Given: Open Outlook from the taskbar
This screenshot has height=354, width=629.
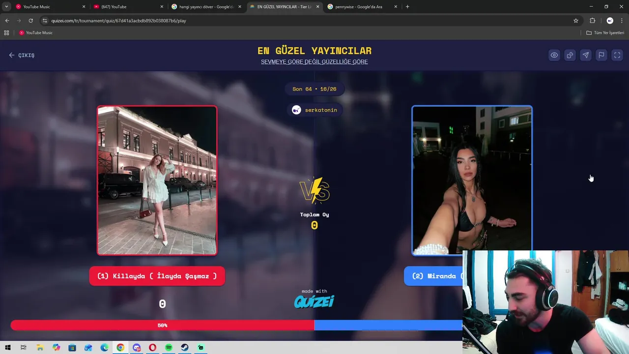Looking at the screenshot, I should 88,348.
